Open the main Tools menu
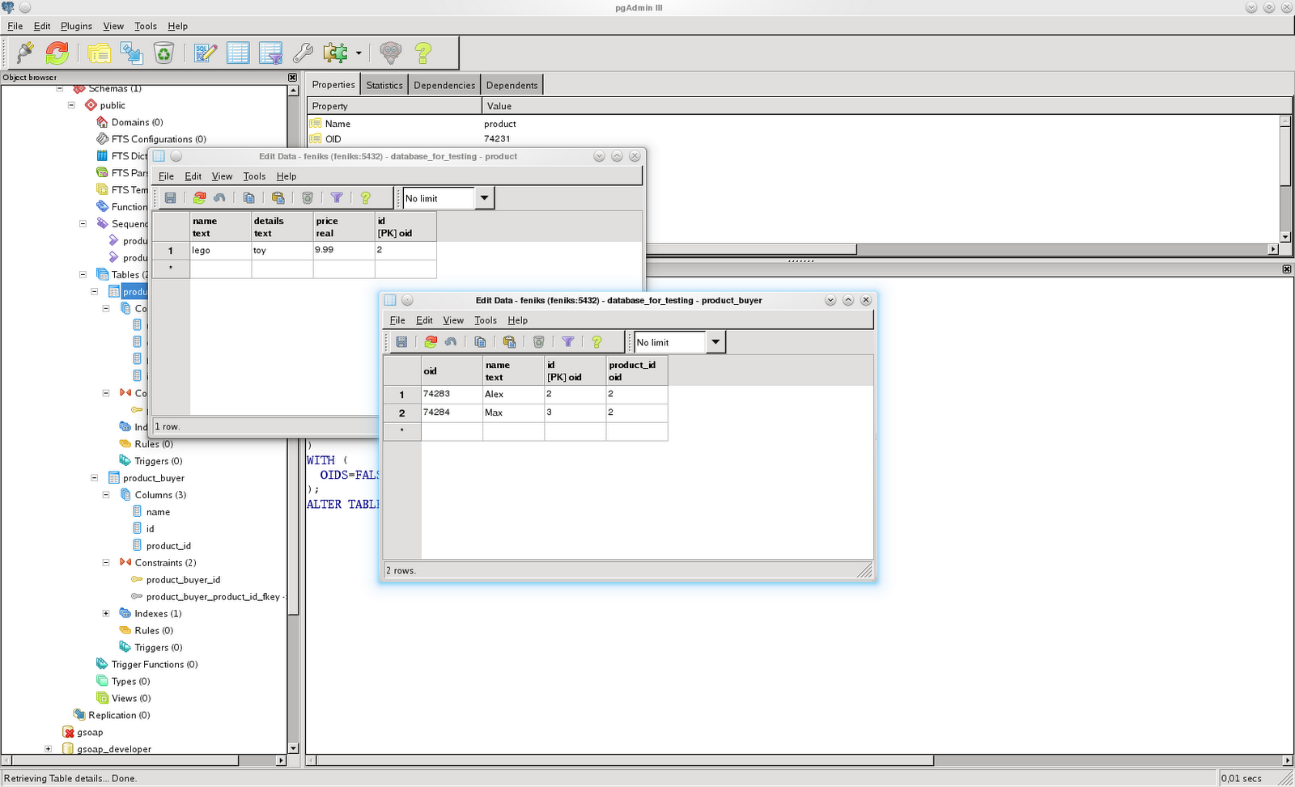1295x787 pixels. (x=146, y=26)
